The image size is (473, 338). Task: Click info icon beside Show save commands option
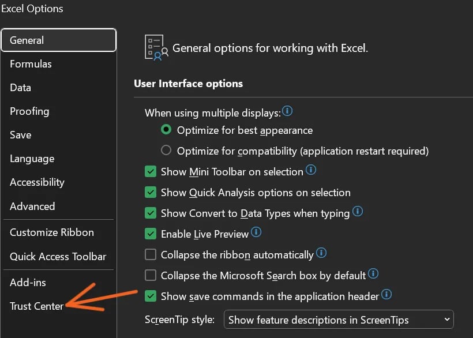[386, 294]
